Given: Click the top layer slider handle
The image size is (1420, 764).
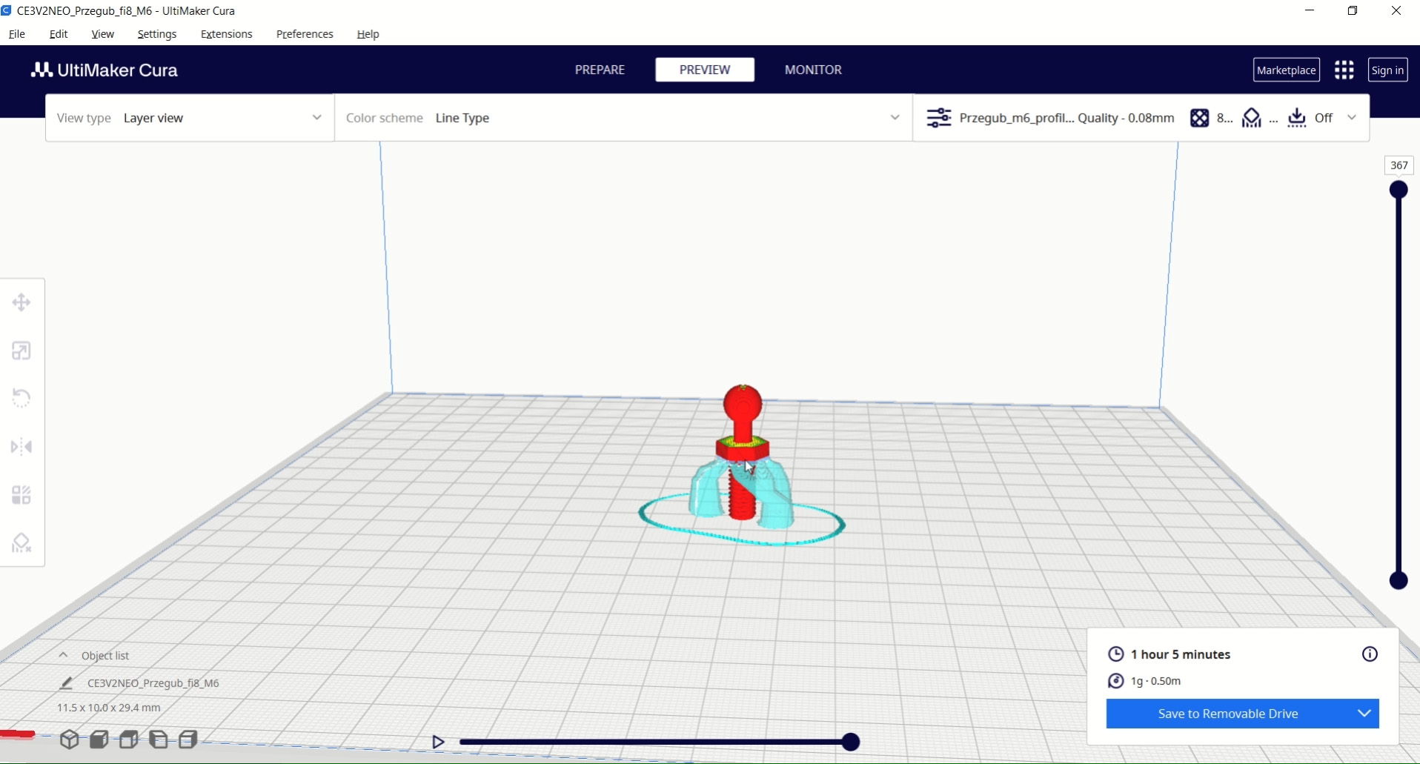Looking at the screenshot, I should 1399,190.
